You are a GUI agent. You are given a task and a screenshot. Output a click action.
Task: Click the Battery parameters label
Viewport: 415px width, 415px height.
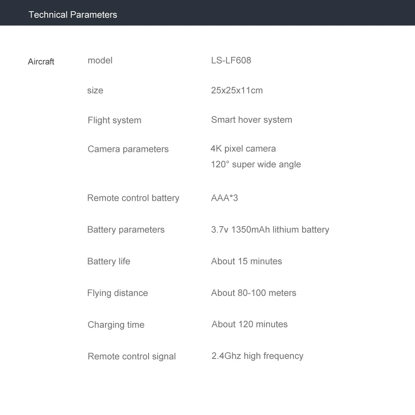tap(126, 229)
